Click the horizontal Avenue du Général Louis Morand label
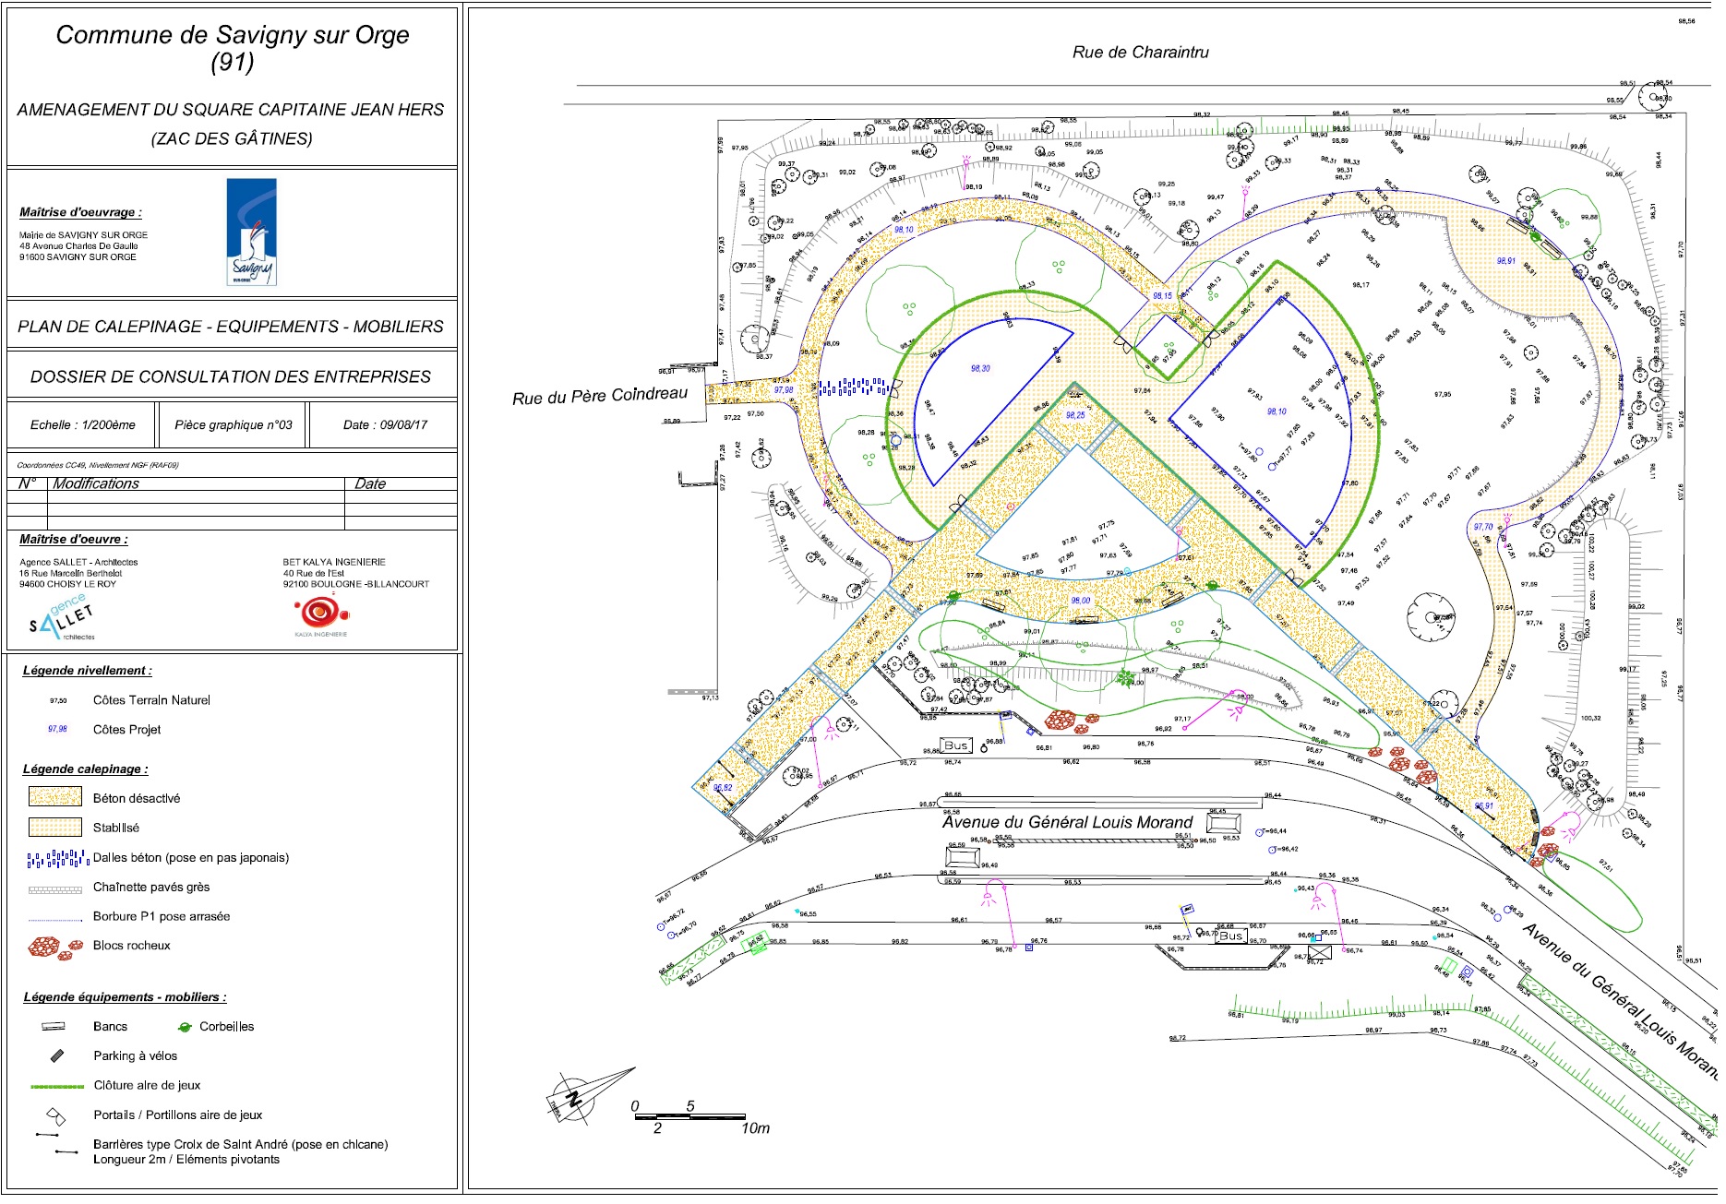This screenshot has width=1726, height=1204. point(1067,822)
